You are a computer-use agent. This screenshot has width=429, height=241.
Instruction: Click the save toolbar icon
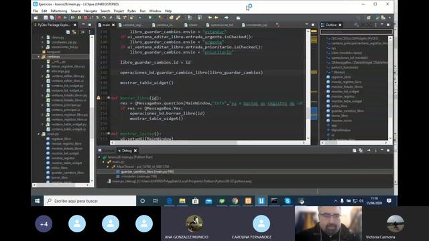pyautogui.click(x=46, y=18)
